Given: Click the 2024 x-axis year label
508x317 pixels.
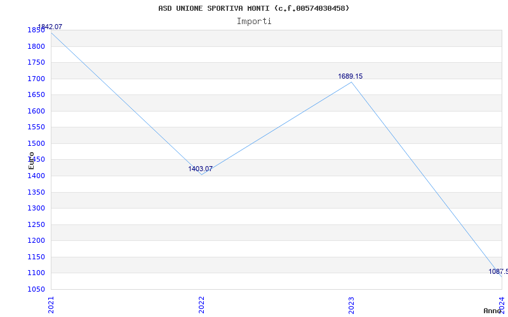Looking at the screenshot, I should (x=502, y=304).
